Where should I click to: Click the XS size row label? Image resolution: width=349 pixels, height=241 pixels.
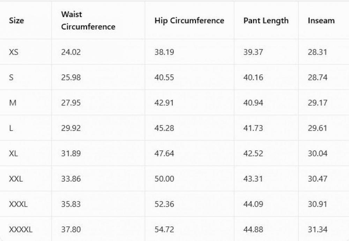pyautogui.click(x=14, y=52)
